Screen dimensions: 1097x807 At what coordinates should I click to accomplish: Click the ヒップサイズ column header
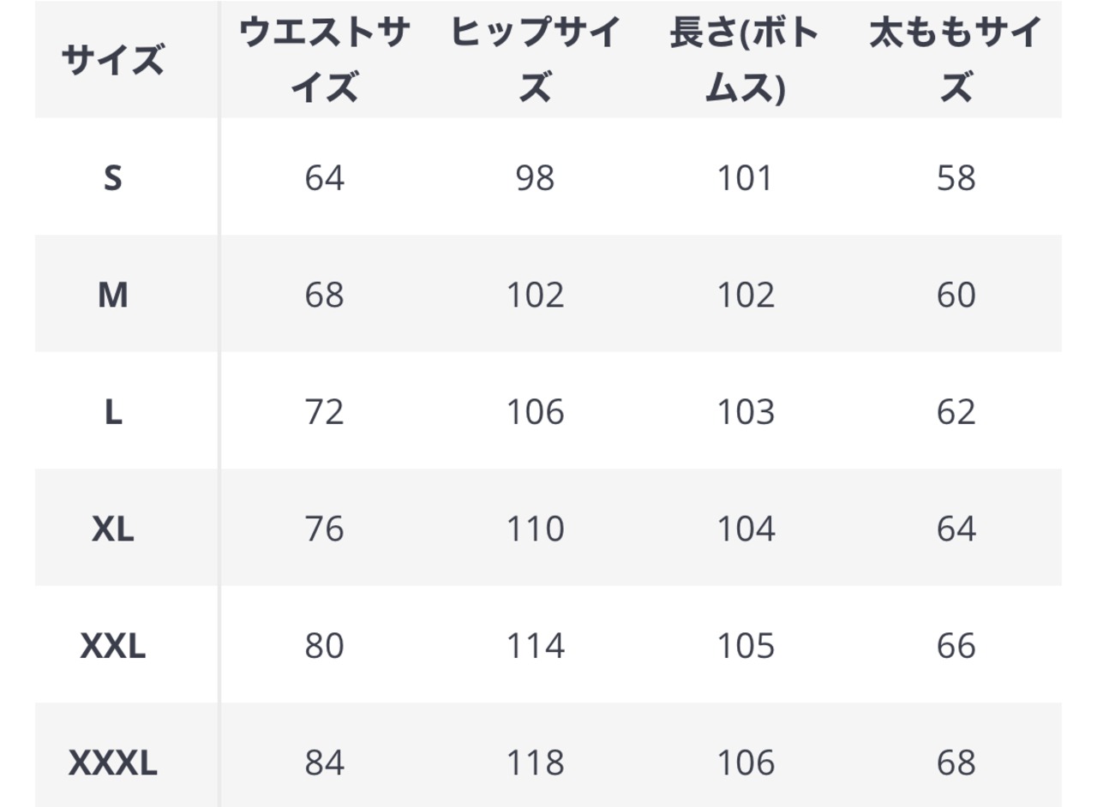[x=535, y=60]
